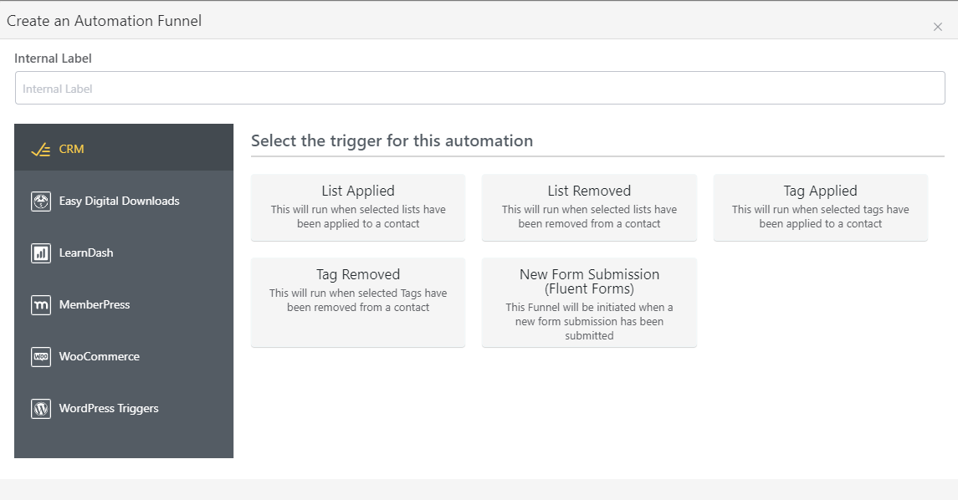
Task: Close the Create an Automation Funnel dialog
Action: (x=937, y=26)
